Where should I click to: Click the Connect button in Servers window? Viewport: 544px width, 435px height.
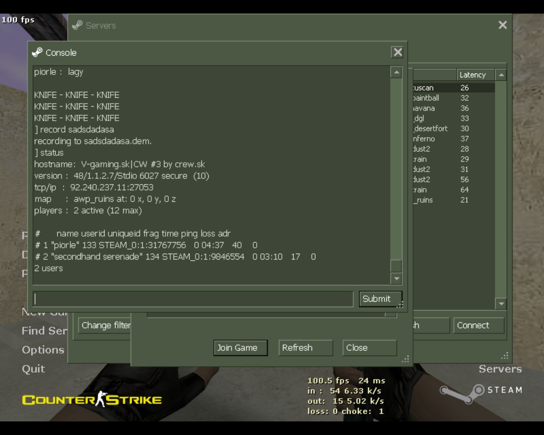(479, 325)
